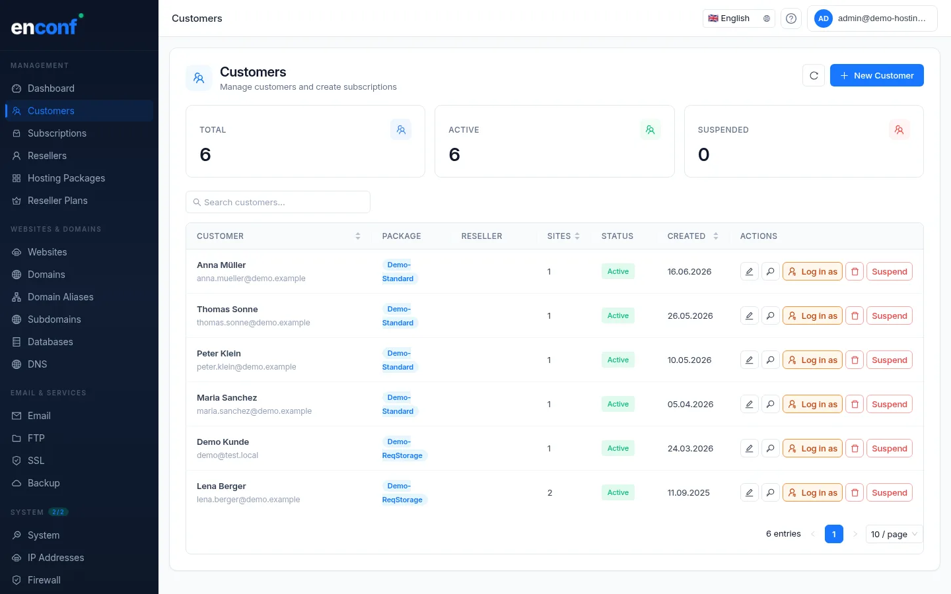951x594 pixels.
Task: Suspend the Demo Kunde customer
Action: (x=889, y=448)
